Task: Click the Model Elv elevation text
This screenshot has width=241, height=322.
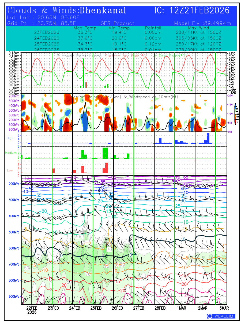Action: coord(202,23)
